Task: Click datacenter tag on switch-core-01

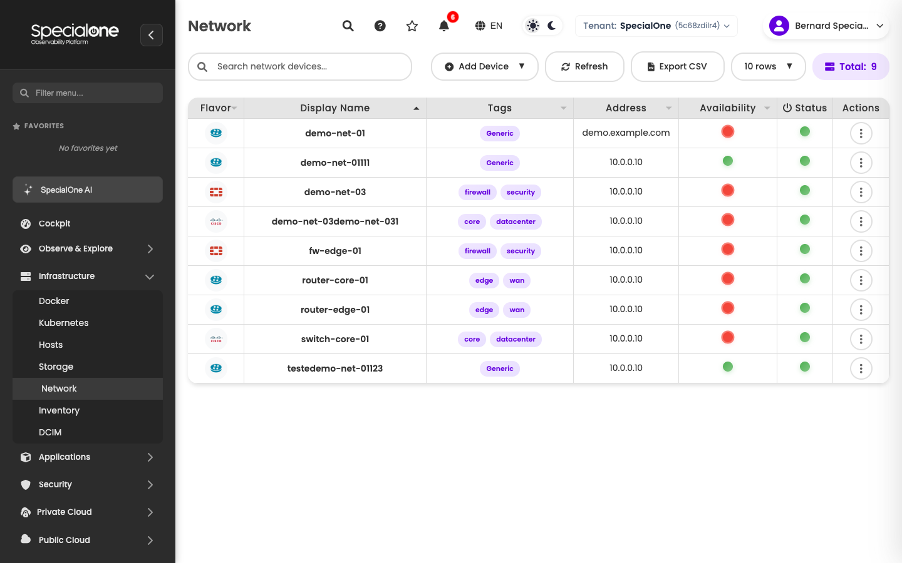Action: tap(516, 339)
